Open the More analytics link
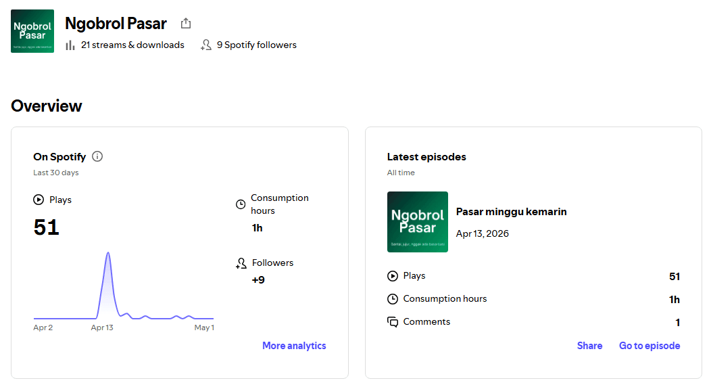This screenshot has height=385, width=709. click(294, 346)
